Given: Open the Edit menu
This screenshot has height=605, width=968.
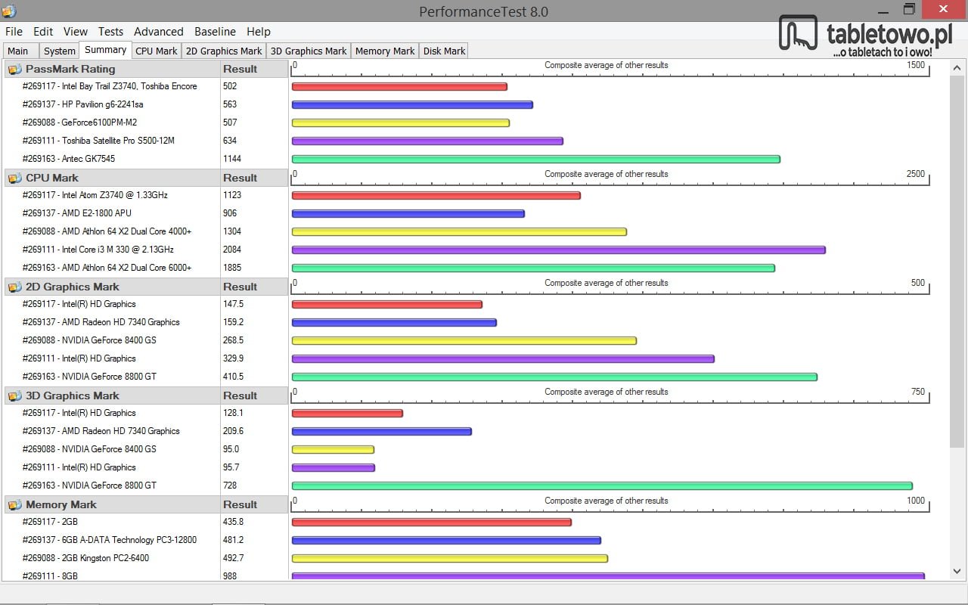Looking at the screenshot, I should click(x=43, y=32).
